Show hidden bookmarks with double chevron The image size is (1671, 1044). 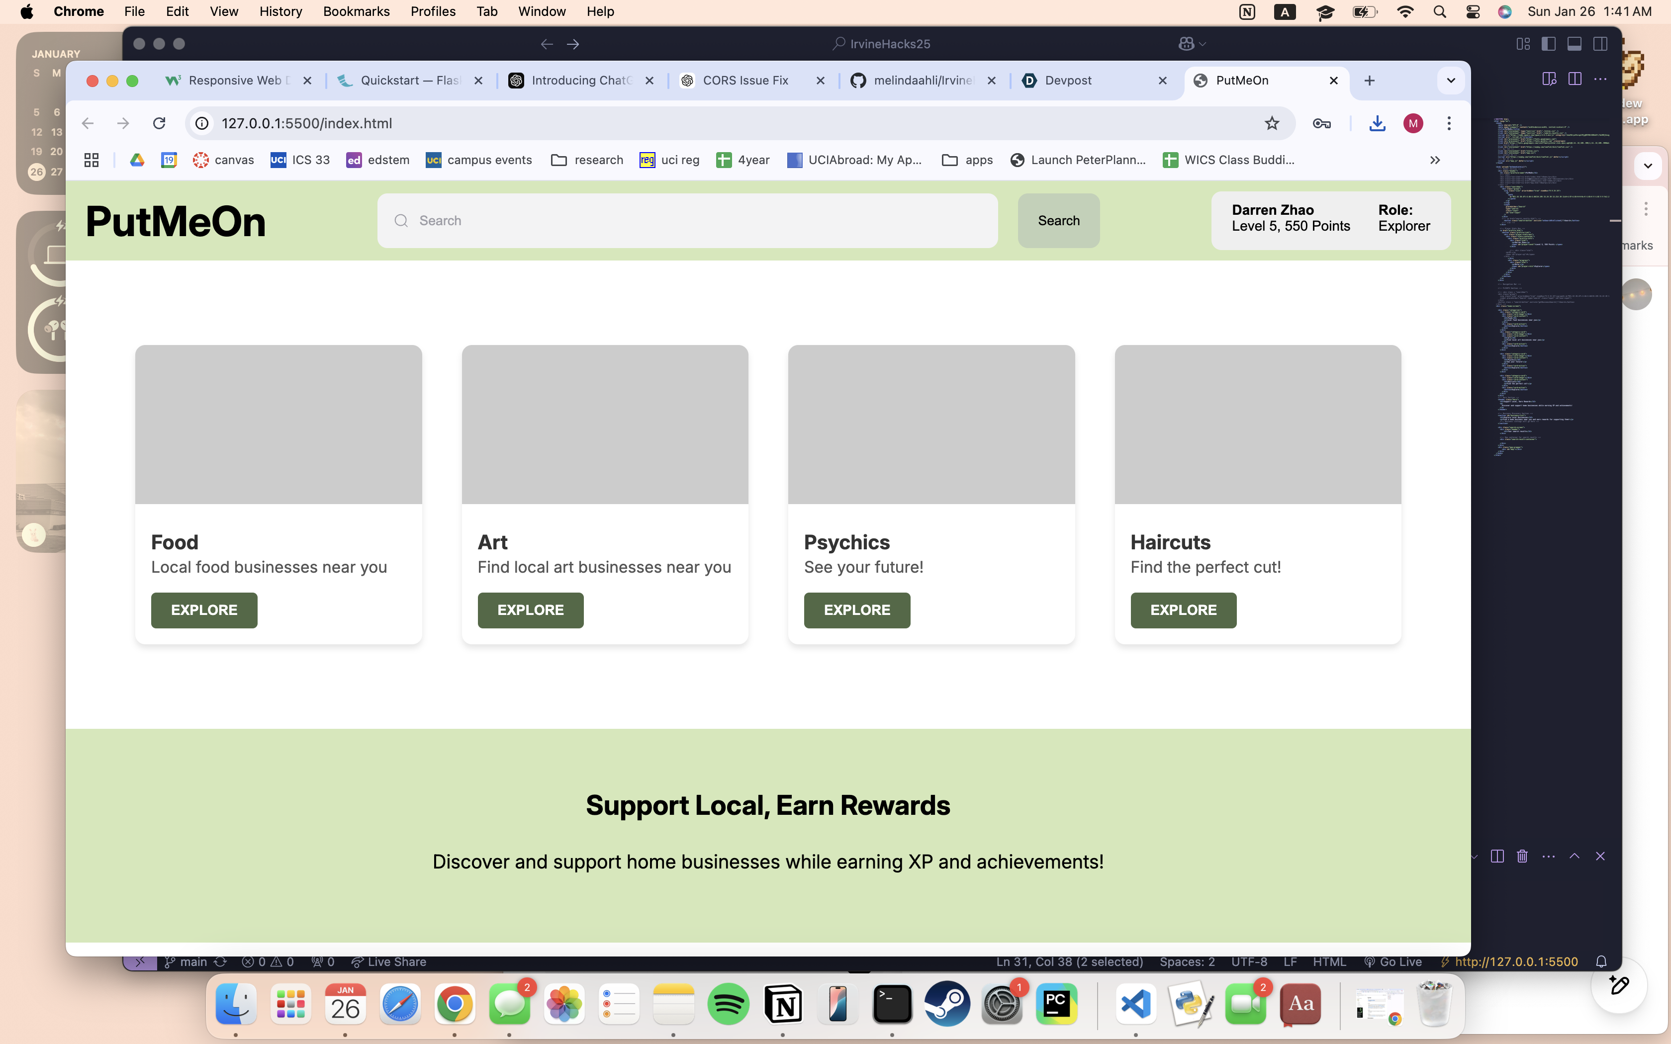click(1435, 160)
